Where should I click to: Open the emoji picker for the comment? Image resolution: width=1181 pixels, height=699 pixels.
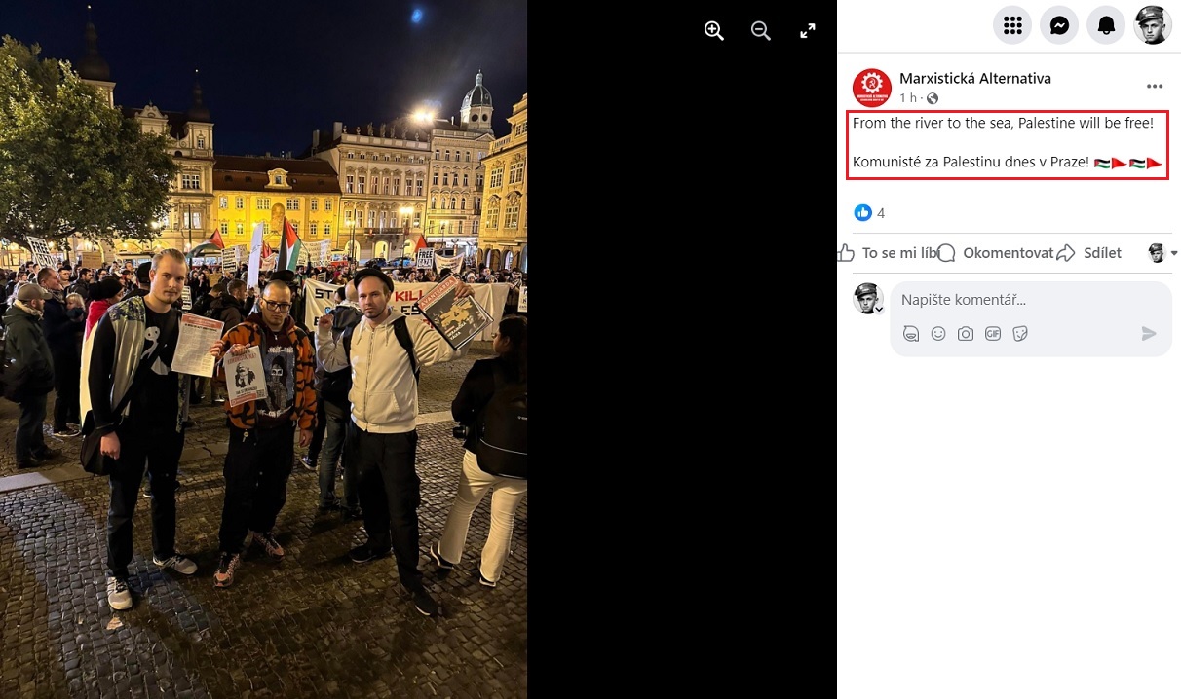click(938, 334)
